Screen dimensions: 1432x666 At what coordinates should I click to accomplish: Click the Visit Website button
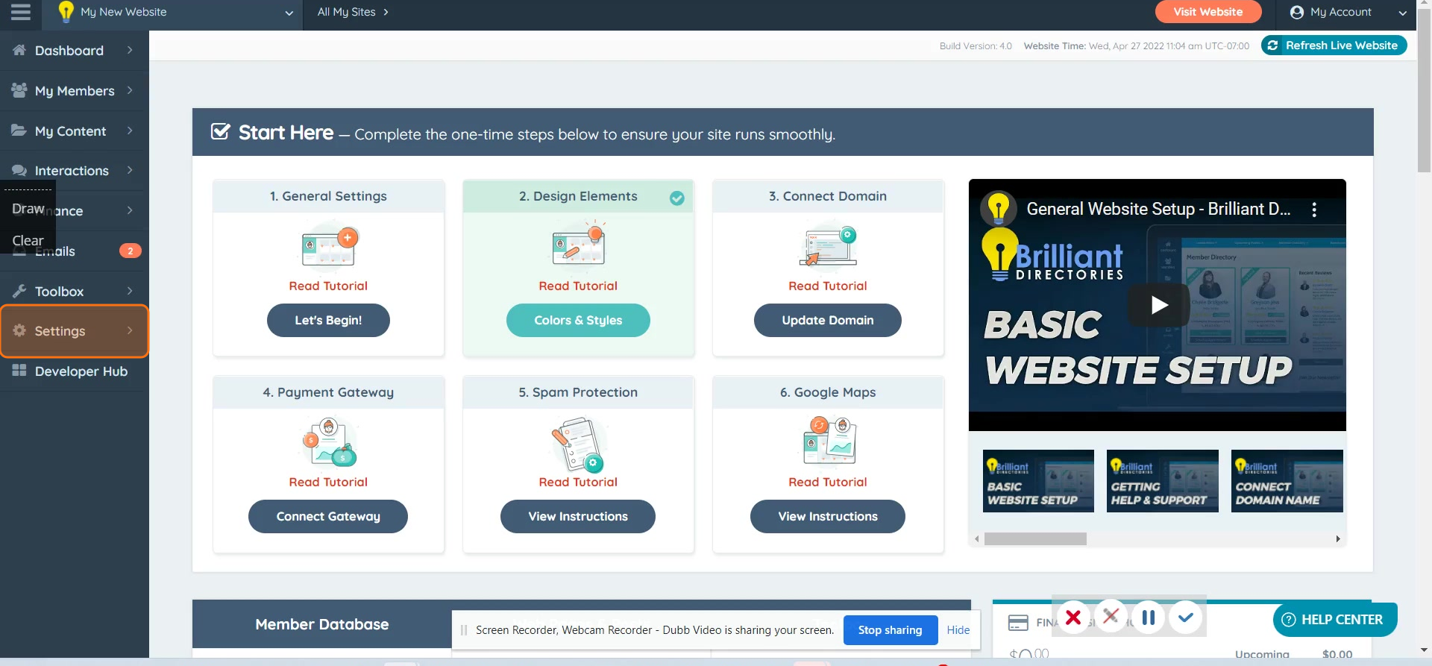1208,12
